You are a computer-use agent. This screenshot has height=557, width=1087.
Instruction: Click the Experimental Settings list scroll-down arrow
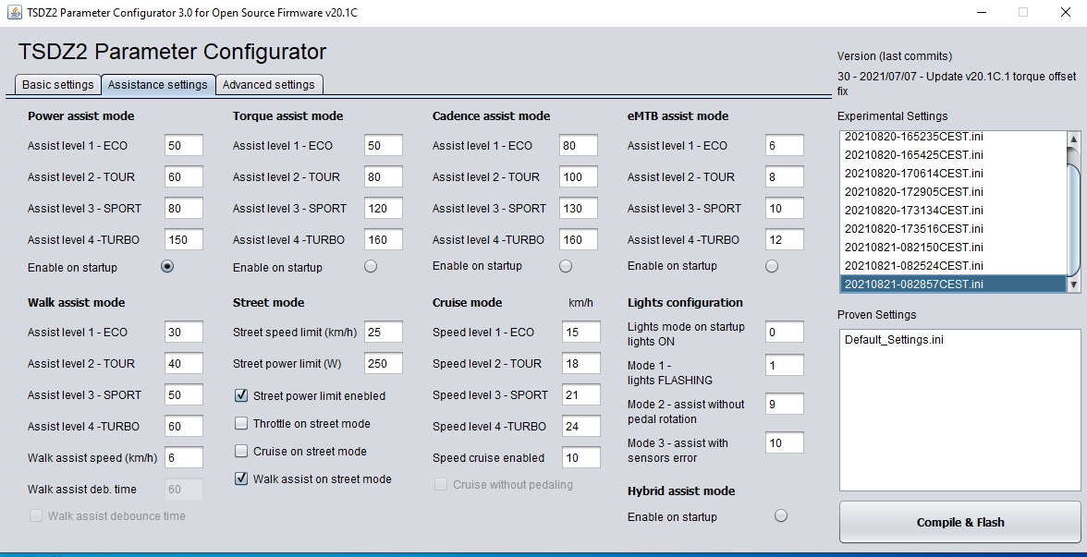pyautogui.click(x=1074, y=285)
